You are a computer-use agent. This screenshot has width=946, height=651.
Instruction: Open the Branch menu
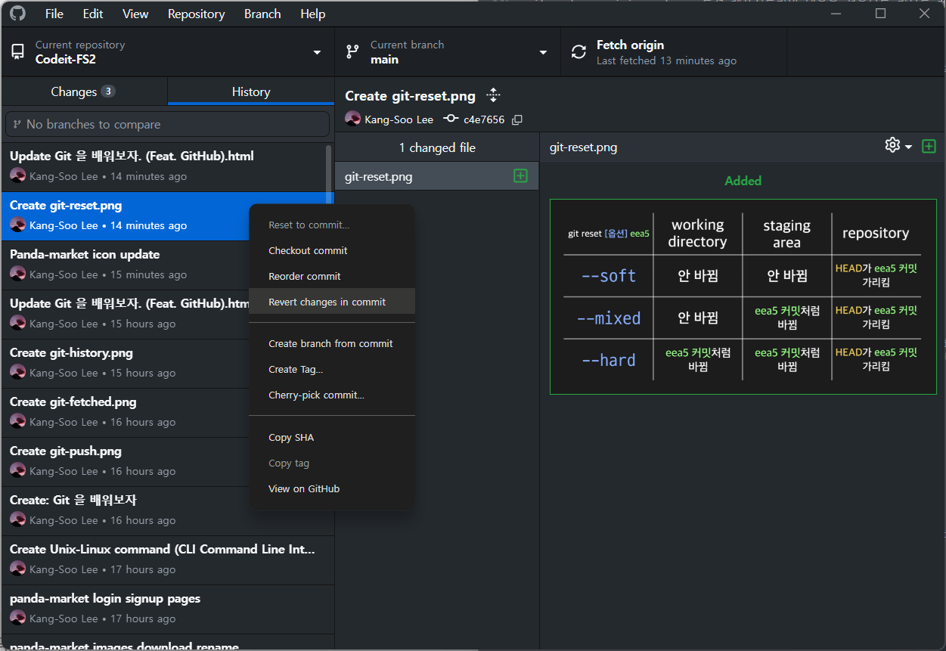pyautogui.click(x=262, y=14)
